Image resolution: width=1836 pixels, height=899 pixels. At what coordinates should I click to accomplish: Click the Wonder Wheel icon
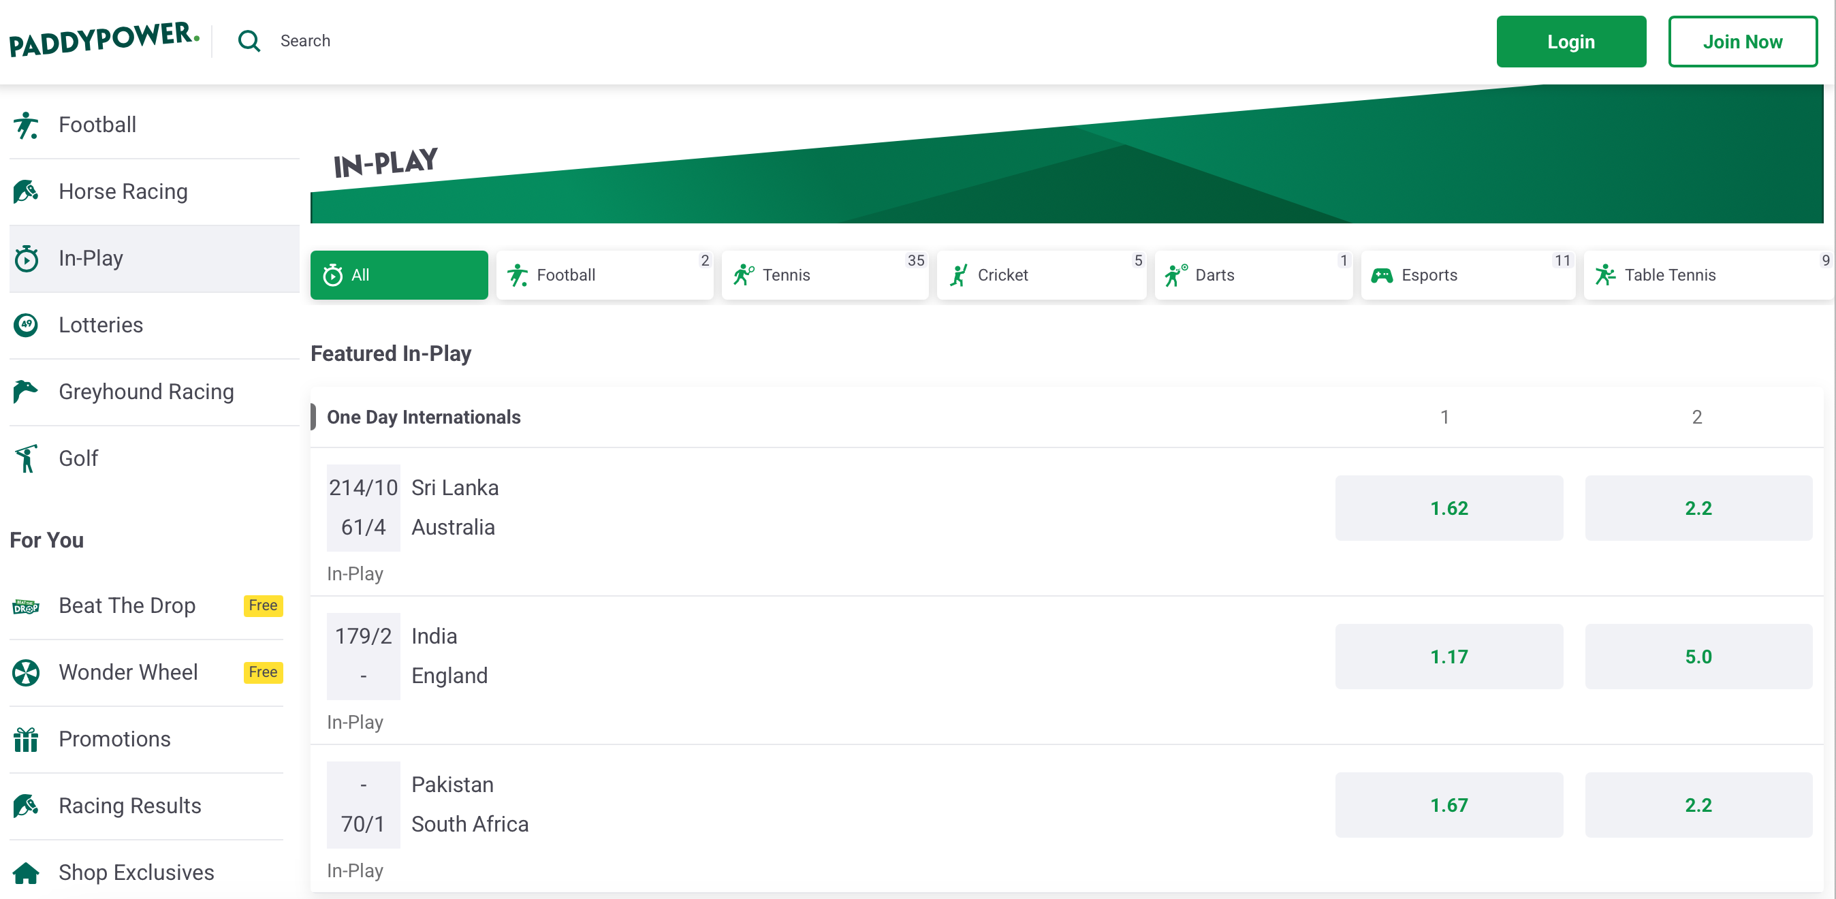pos(27,672)
